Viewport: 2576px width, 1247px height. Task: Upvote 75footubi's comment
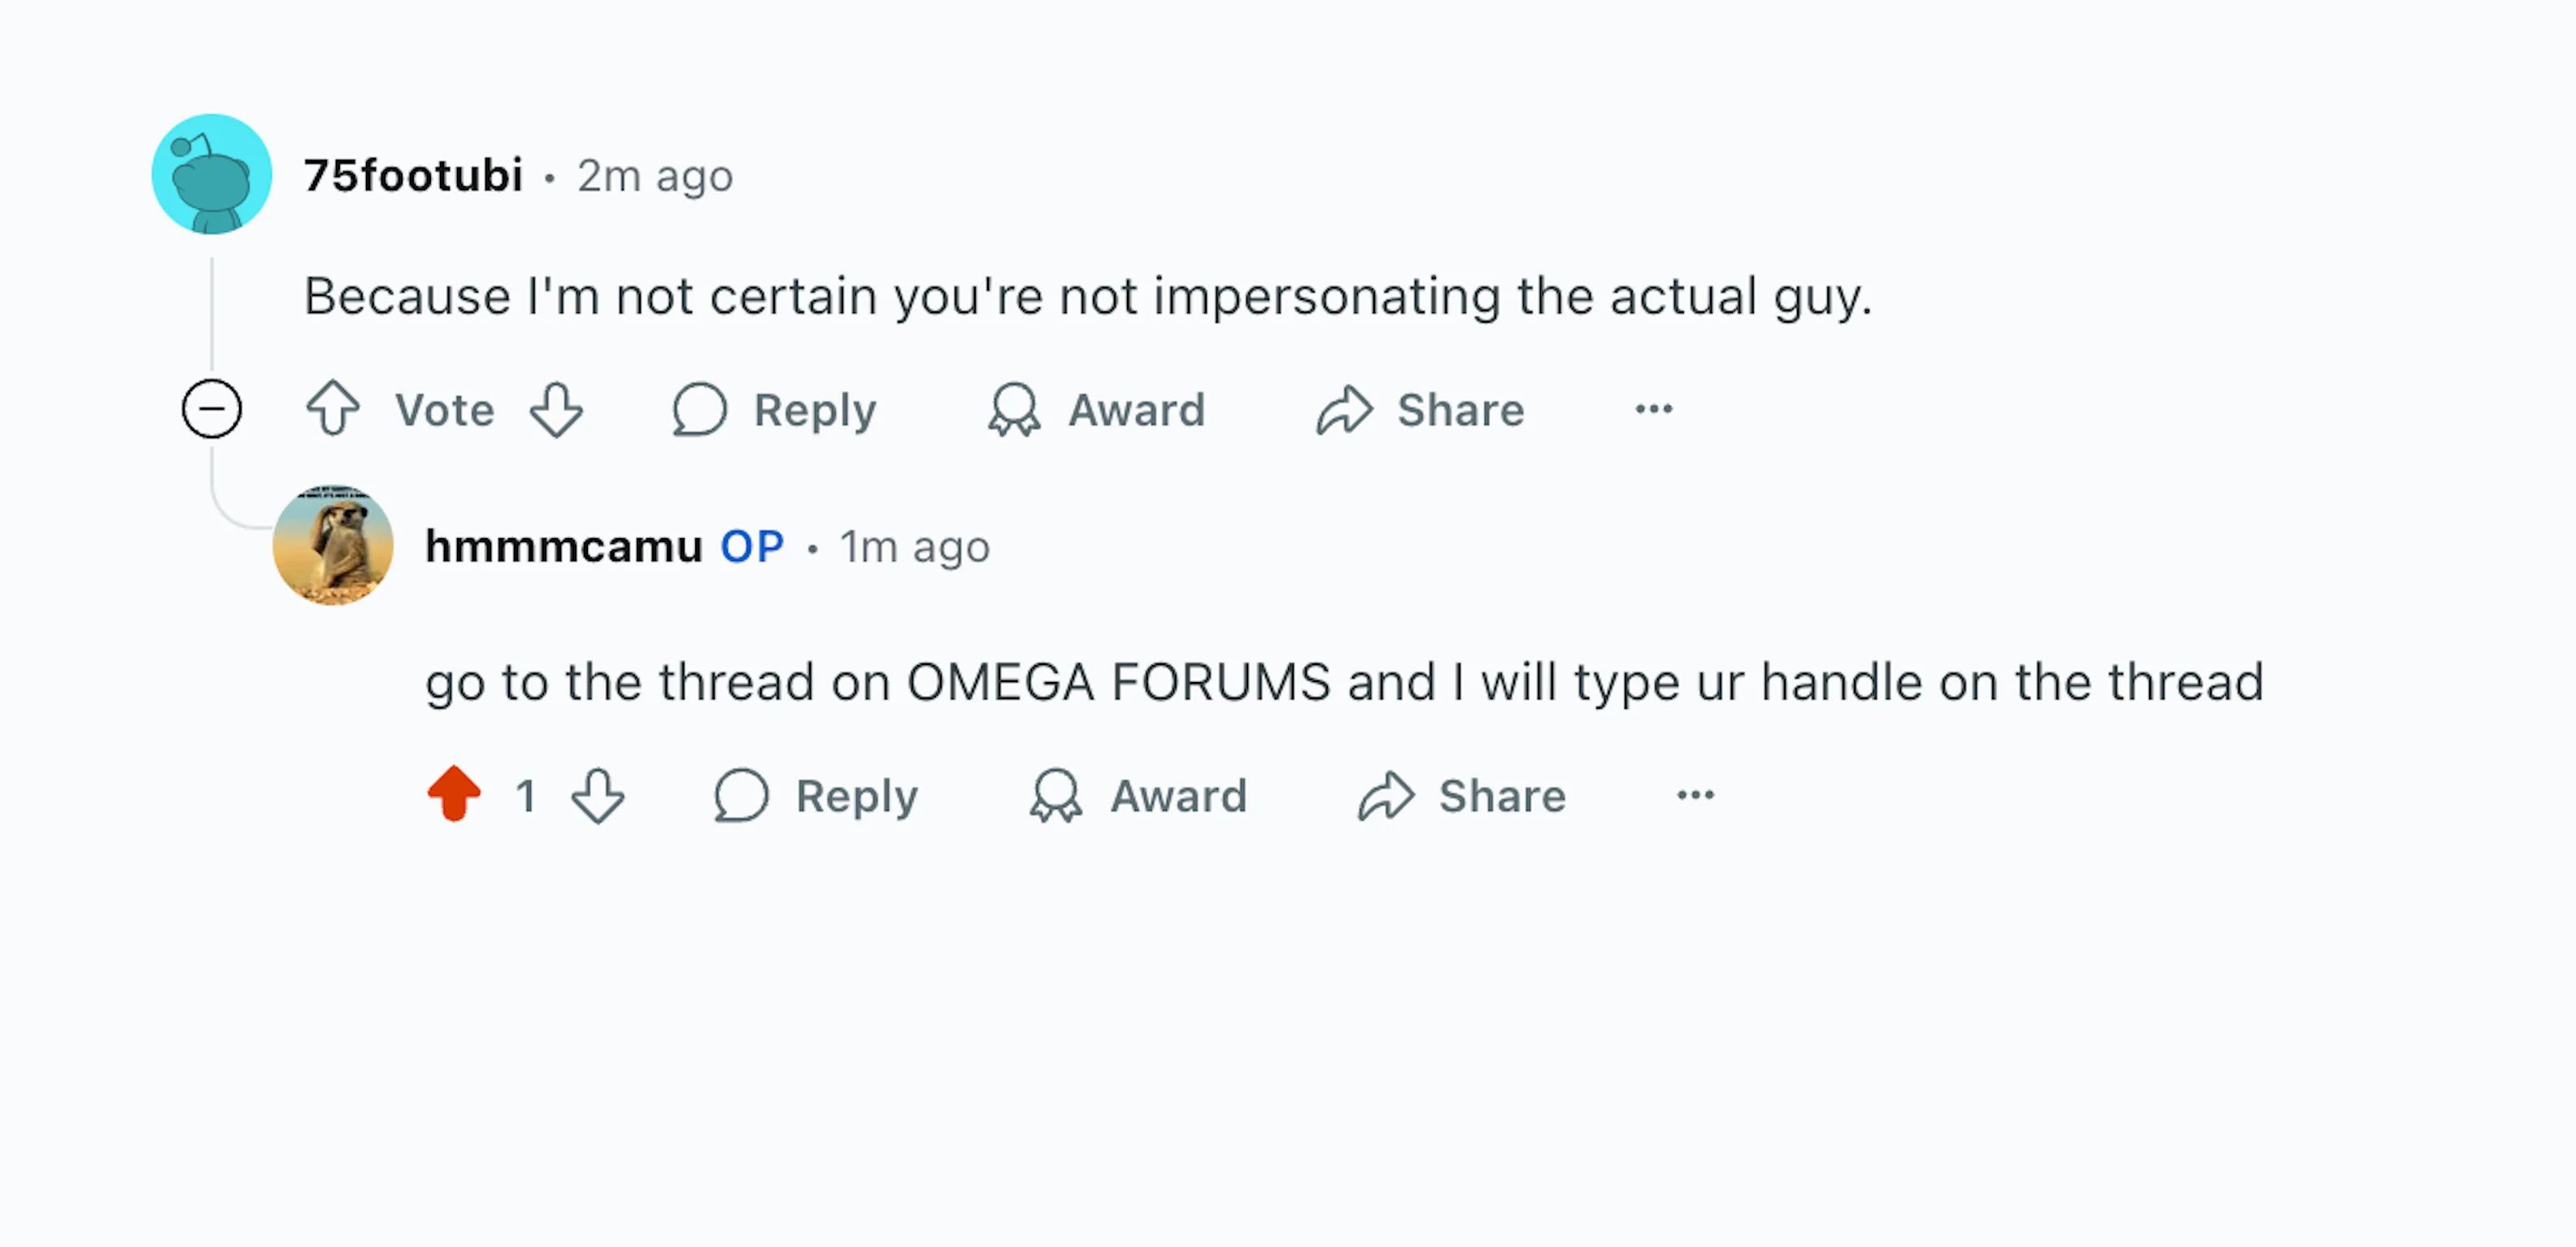pos(333,409)
